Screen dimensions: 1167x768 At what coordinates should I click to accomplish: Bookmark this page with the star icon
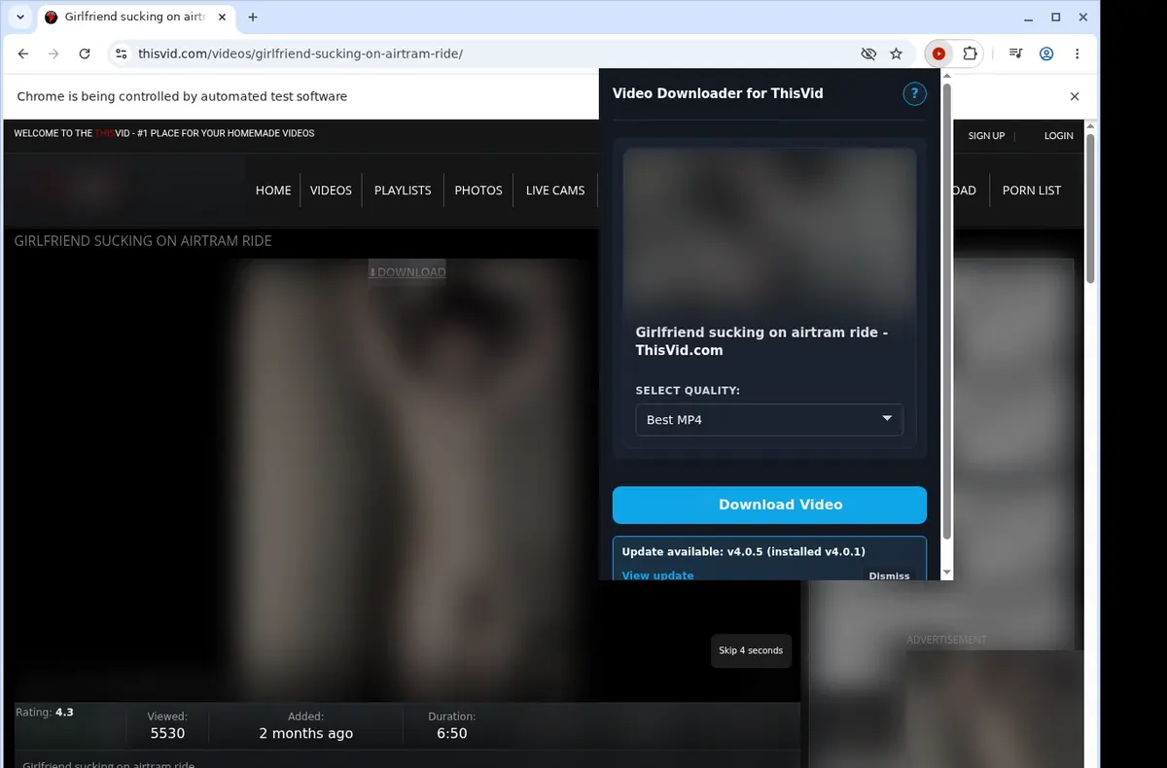point(897,54)
